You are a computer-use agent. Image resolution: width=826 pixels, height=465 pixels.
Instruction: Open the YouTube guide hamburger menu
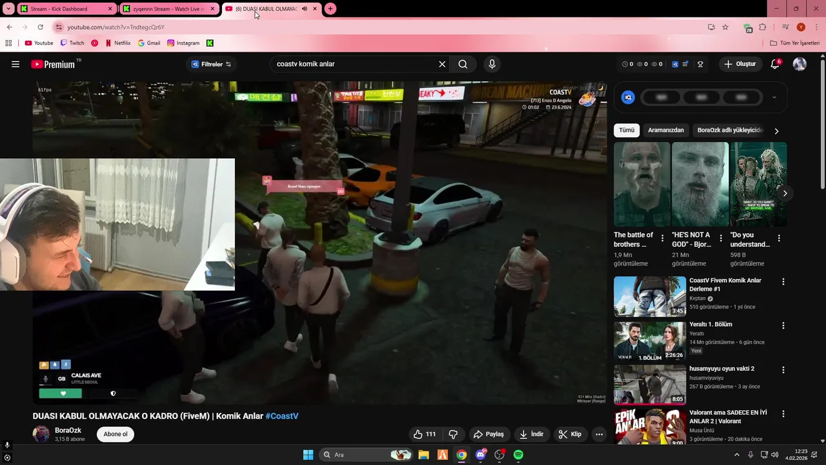(15, 64)
